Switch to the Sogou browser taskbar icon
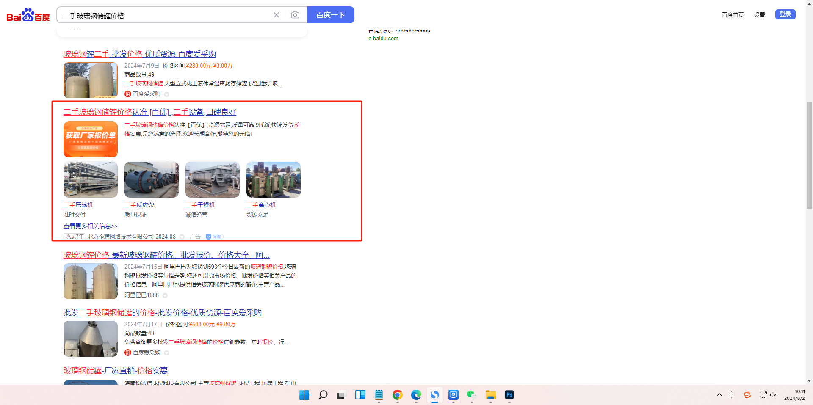 coord(435,395)
